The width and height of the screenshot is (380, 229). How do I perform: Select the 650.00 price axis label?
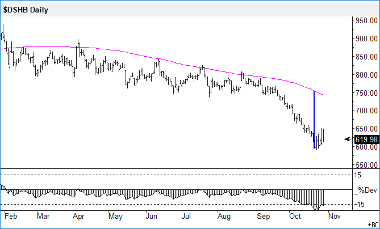(367, 129)
